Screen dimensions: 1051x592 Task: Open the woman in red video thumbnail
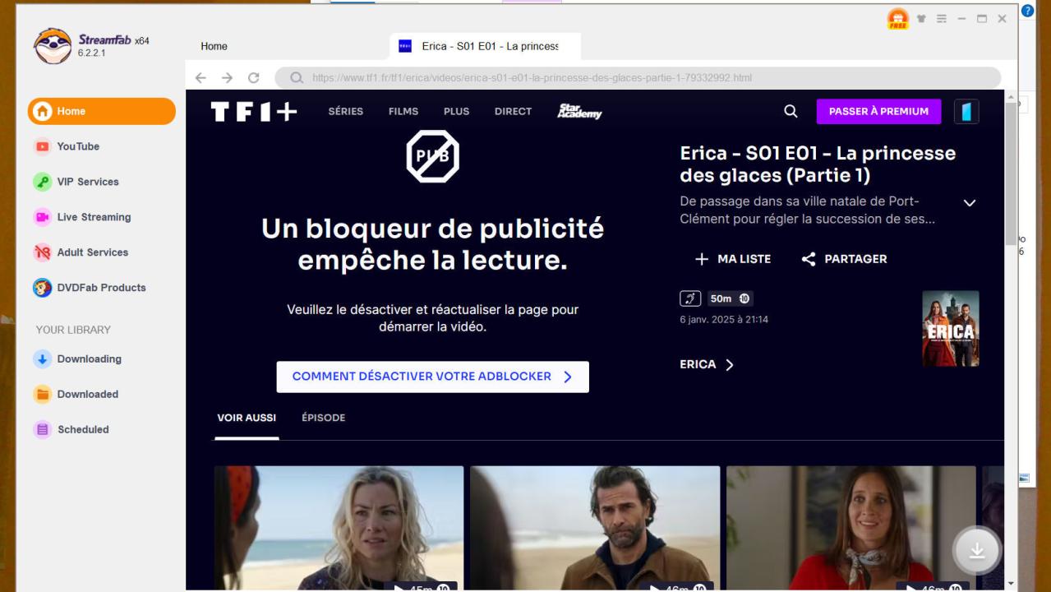pos(850,528)
